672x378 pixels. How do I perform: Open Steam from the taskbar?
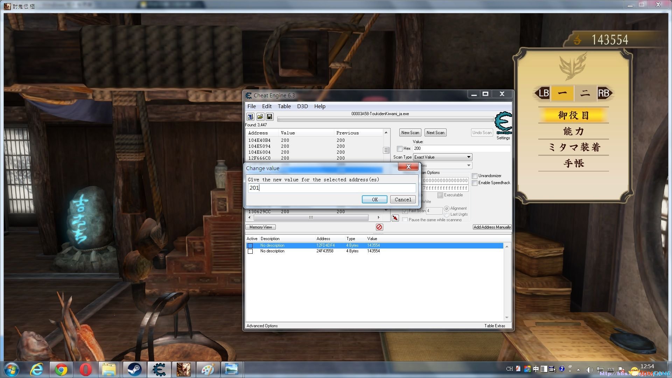[x=134, y=370]
